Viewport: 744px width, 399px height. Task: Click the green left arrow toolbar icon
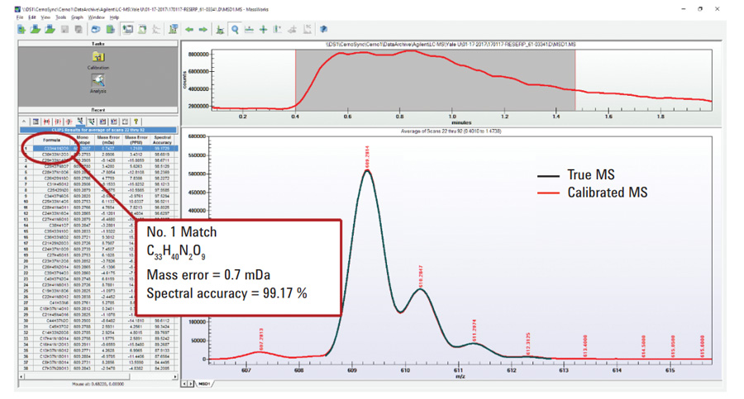pyautogui.click(x=189, y=30)
